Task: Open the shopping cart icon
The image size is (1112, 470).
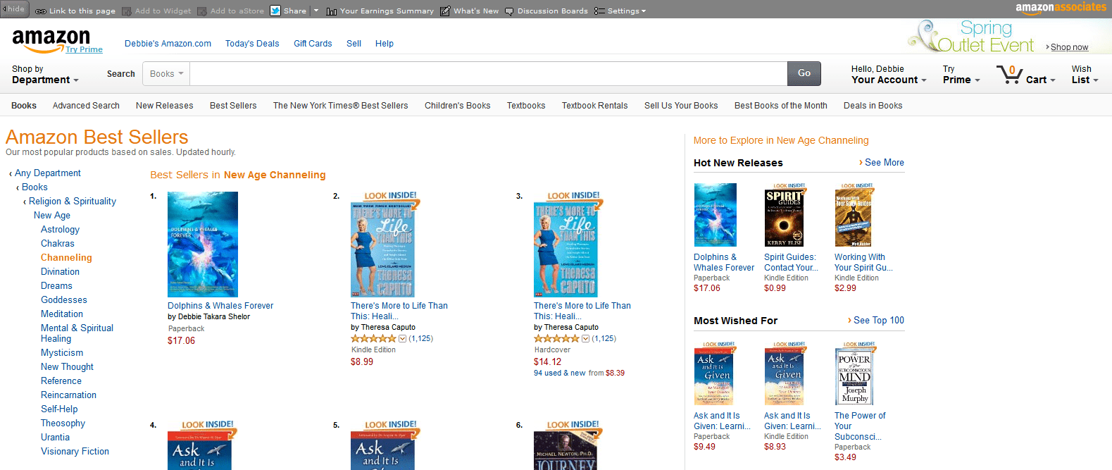Action: coord(1010,74)
